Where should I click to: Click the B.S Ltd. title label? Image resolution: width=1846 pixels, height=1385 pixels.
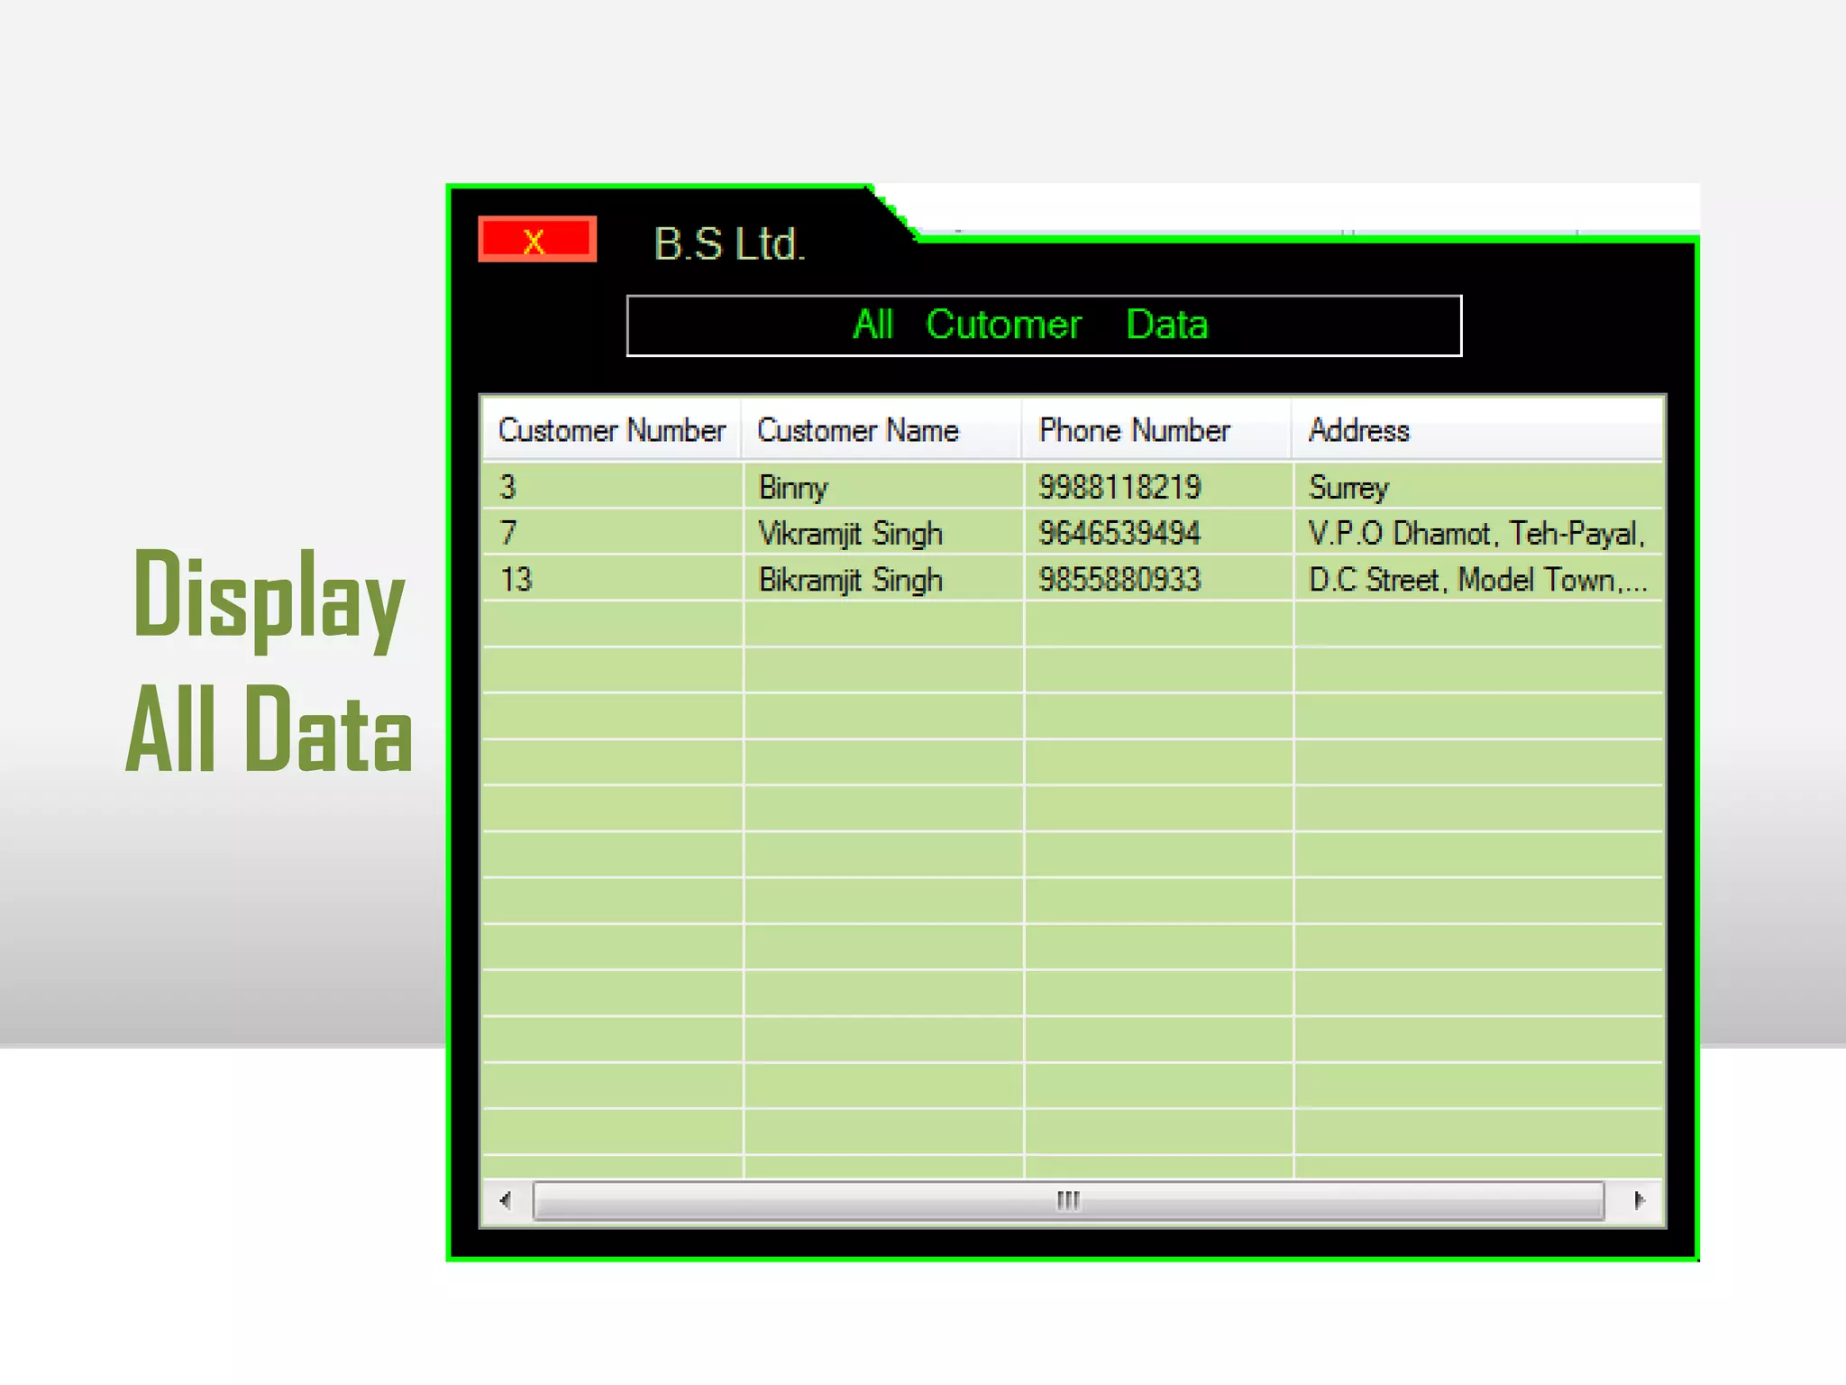coord(728,244)
